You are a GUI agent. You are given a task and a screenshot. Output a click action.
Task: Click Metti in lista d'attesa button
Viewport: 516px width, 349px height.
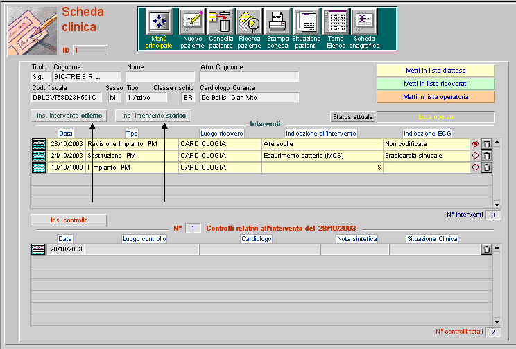[436, 71]
